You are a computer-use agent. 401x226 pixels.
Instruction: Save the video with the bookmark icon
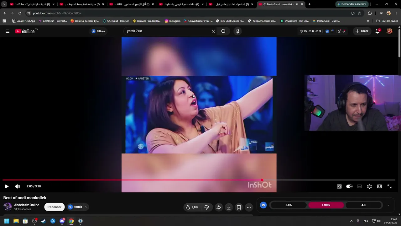(x=239, y=207)
